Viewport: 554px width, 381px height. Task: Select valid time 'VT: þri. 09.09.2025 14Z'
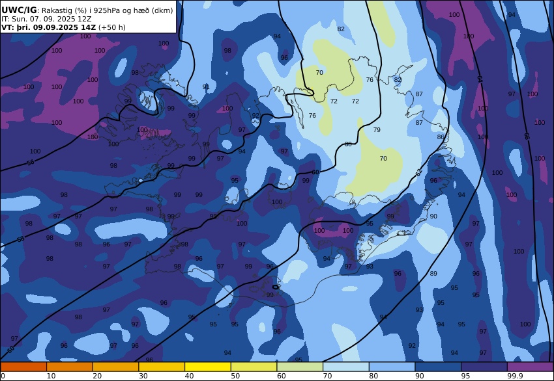48,27
